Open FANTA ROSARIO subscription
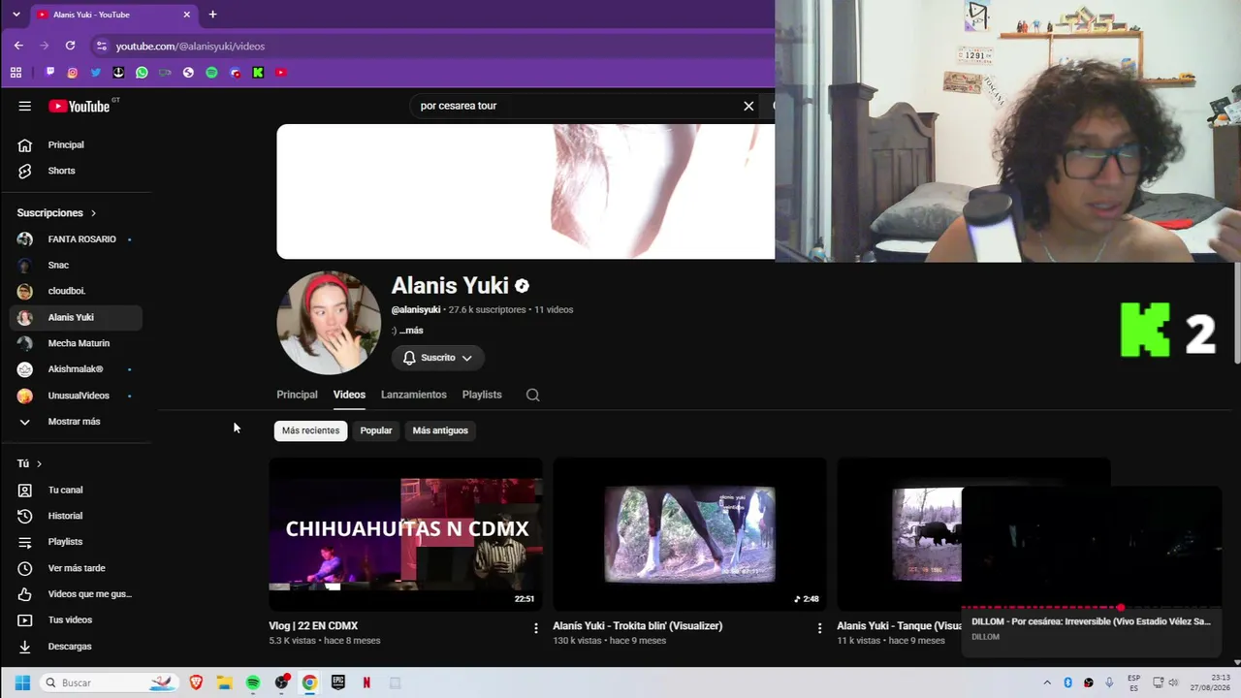The image size is (1241, 698). coord(76,239)
